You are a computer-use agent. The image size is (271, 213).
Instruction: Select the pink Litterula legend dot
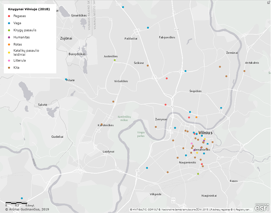click(9, 61)
